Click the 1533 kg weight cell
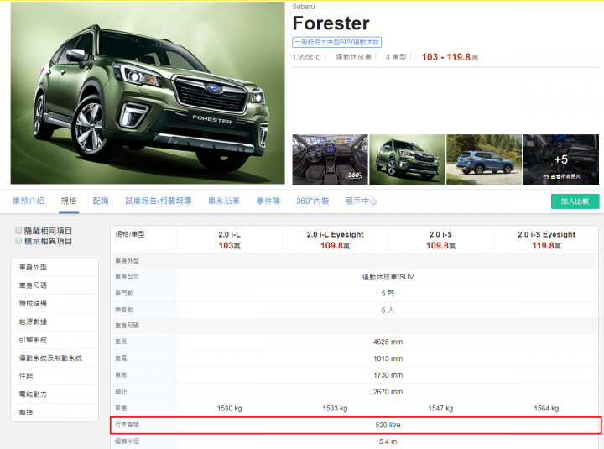 coord(335,408)
